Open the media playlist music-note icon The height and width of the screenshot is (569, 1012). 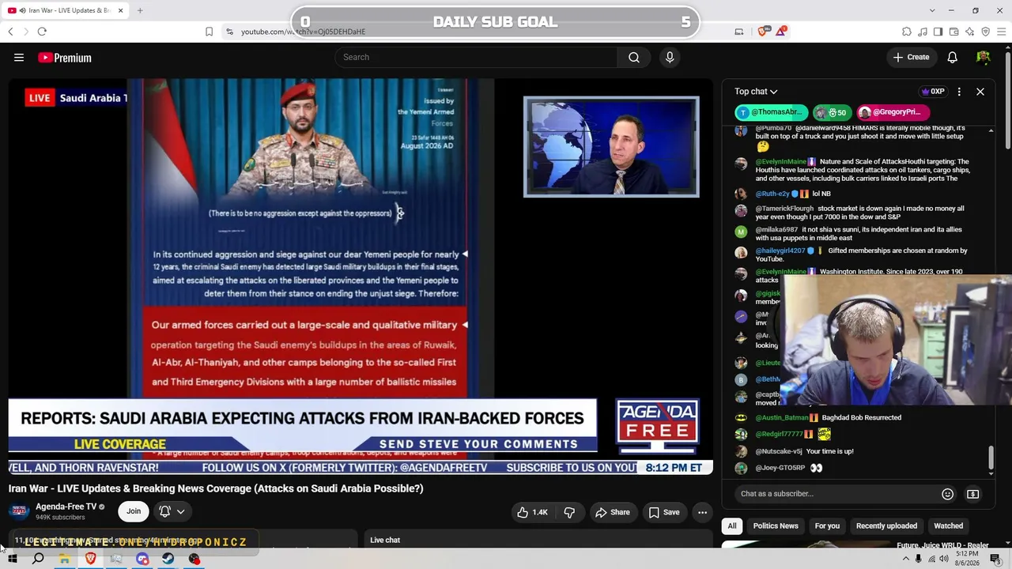[x=923, y=32]
